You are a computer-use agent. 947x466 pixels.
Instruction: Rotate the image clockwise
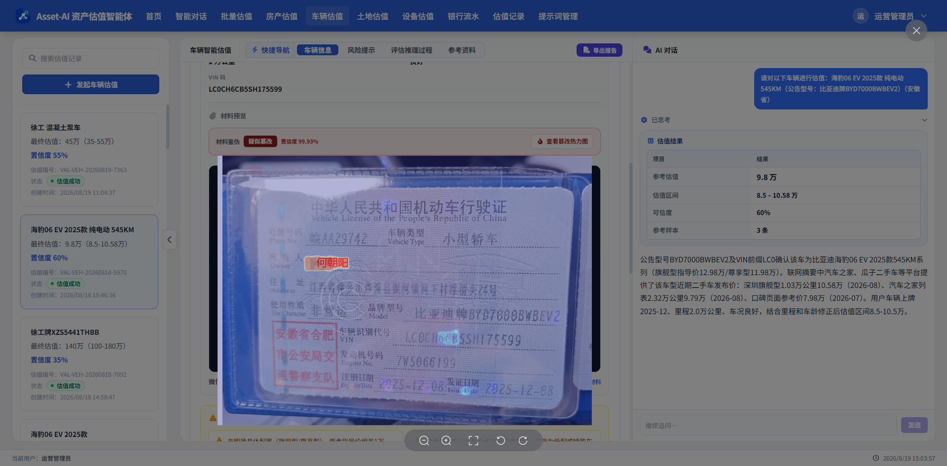pos(523,440)
